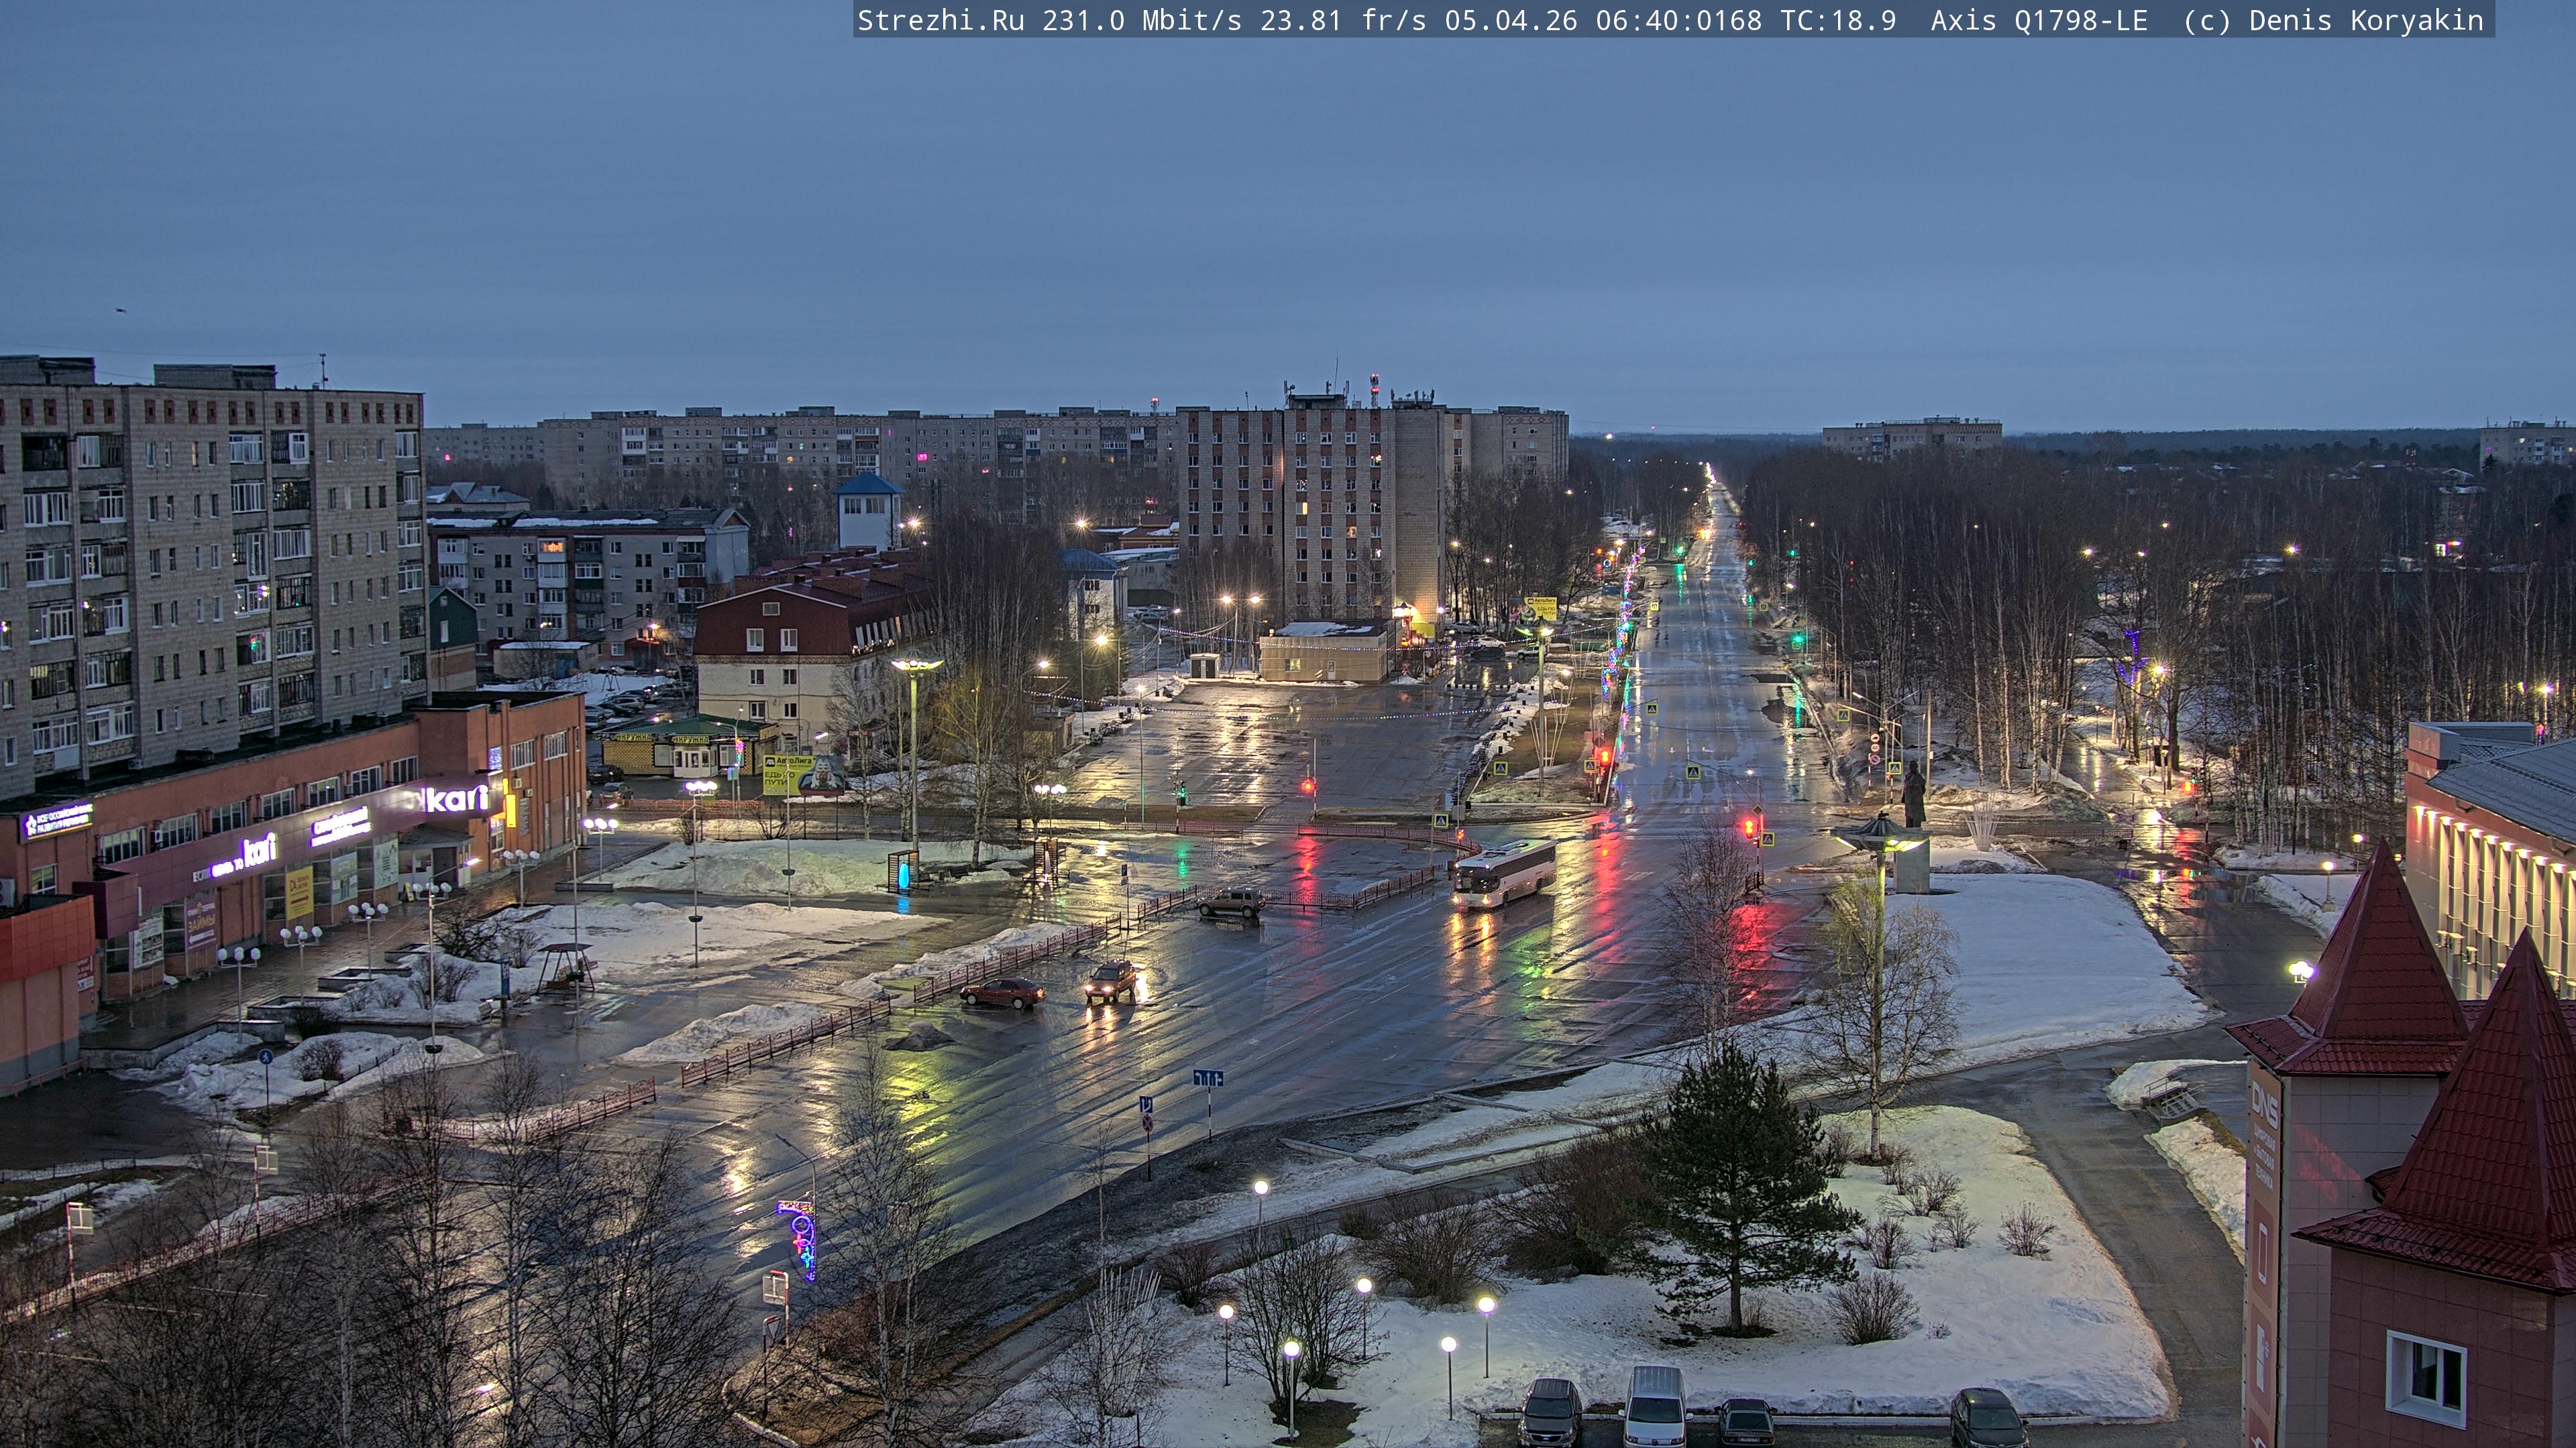This screenshot has height=1448, width=2576.
Task: Click the blue lane direction road sign
Action: pyautogui.click(x=1207, y=1078)
